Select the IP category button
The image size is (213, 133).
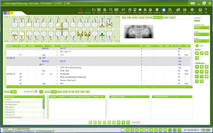70,92
